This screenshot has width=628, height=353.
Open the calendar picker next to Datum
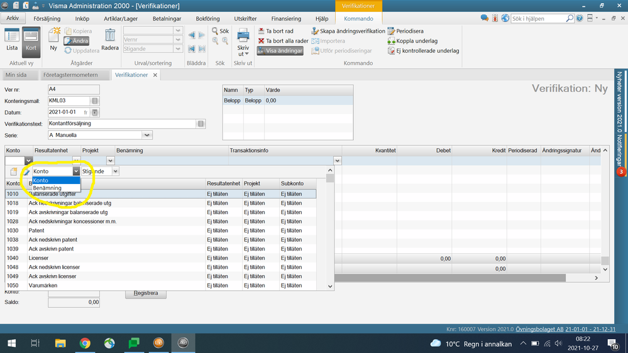95,112
